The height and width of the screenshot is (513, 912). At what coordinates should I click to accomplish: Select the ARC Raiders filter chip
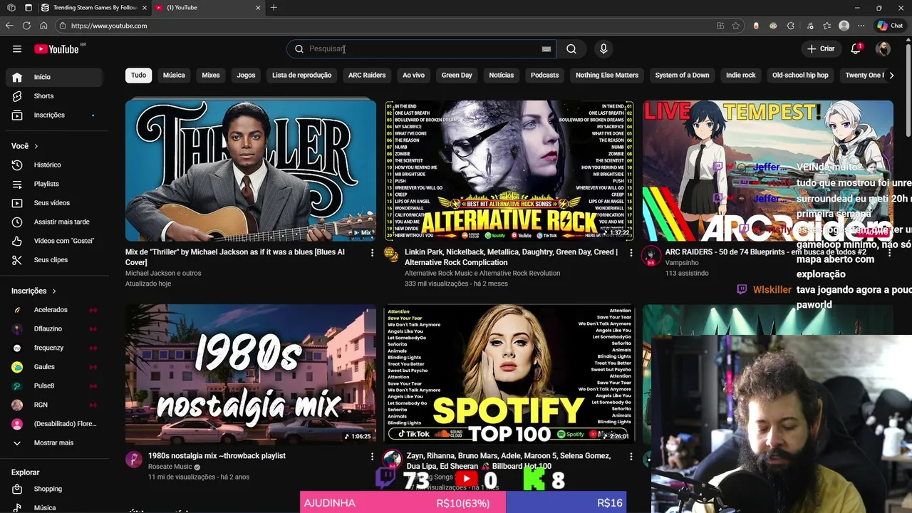[x=367, y=76]
